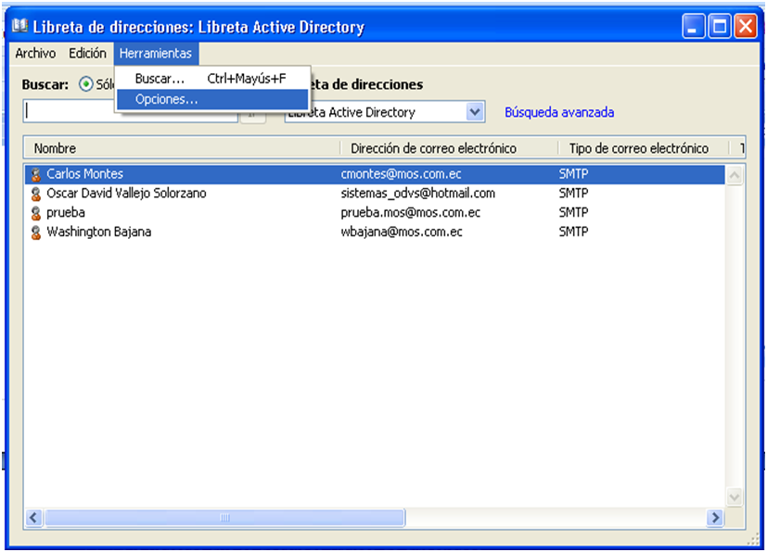Viewport: 767px width, 552px height.
Task: Sort by Nombre column header
Action: [182, 148]
